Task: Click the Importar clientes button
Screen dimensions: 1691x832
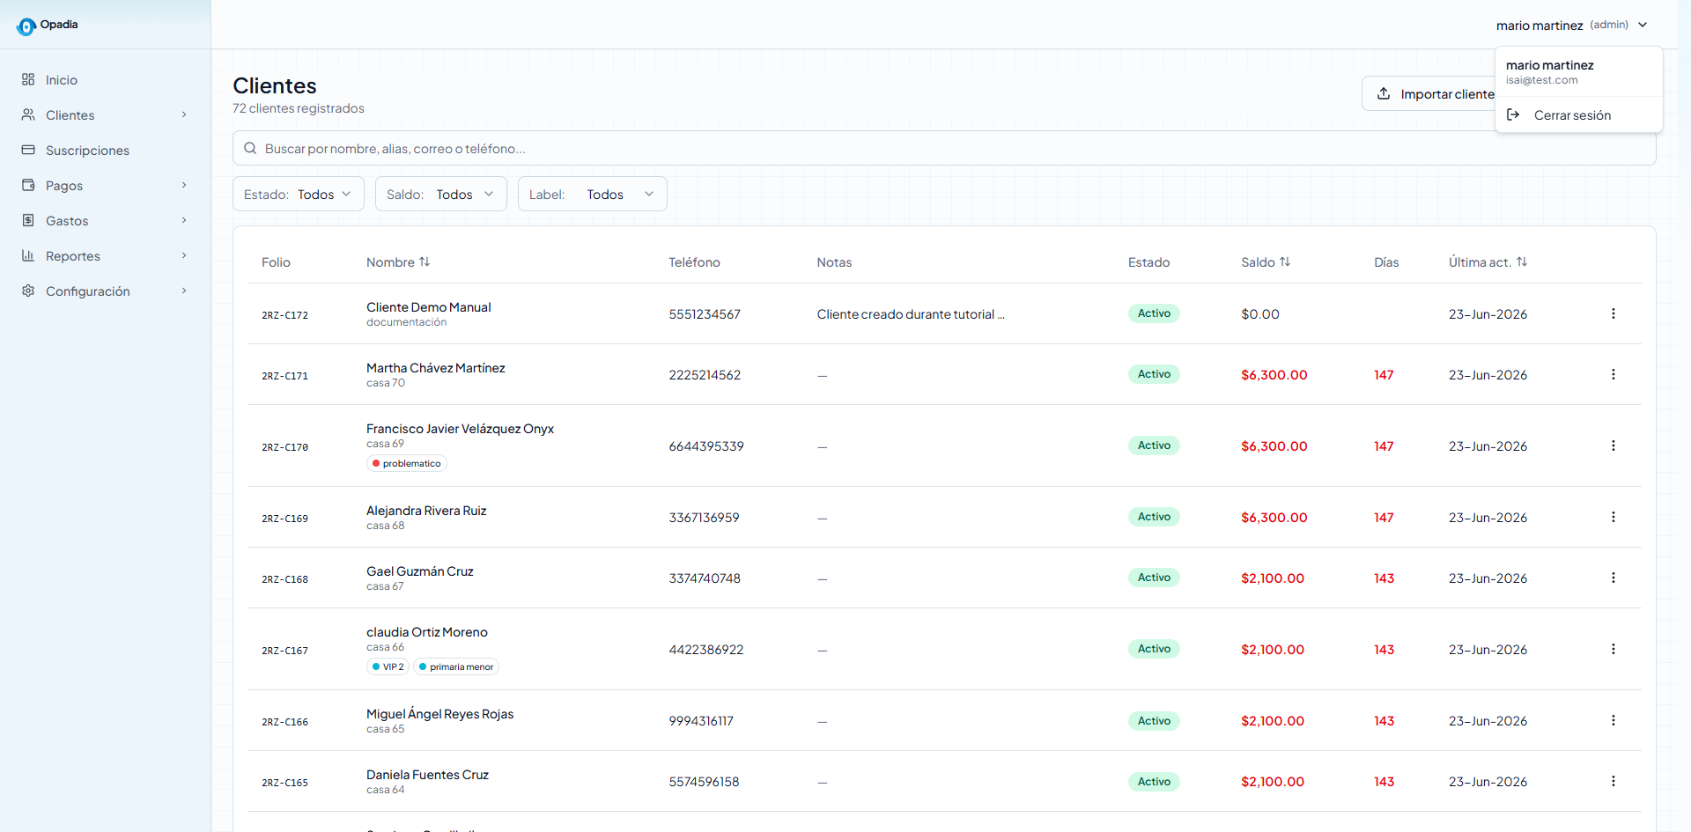Action: pyautogui.click(x=1429, y=93)
